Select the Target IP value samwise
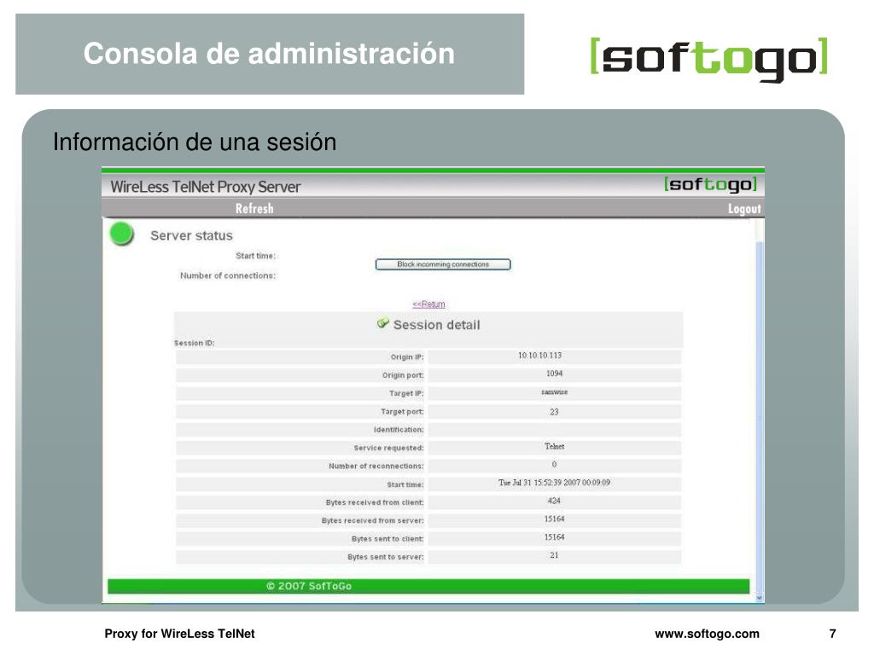 tap(554, 392)
